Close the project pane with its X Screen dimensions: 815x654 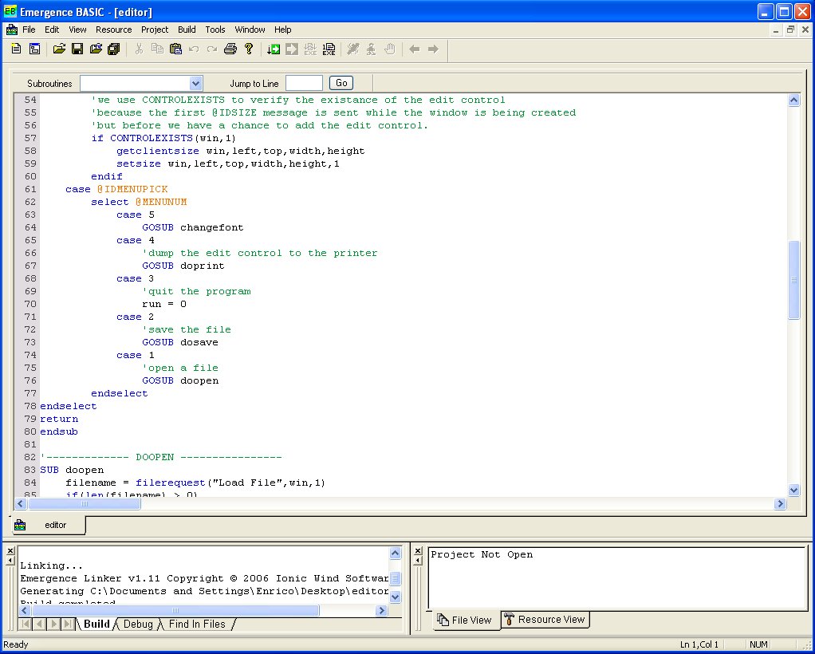[x=417, y=550]
